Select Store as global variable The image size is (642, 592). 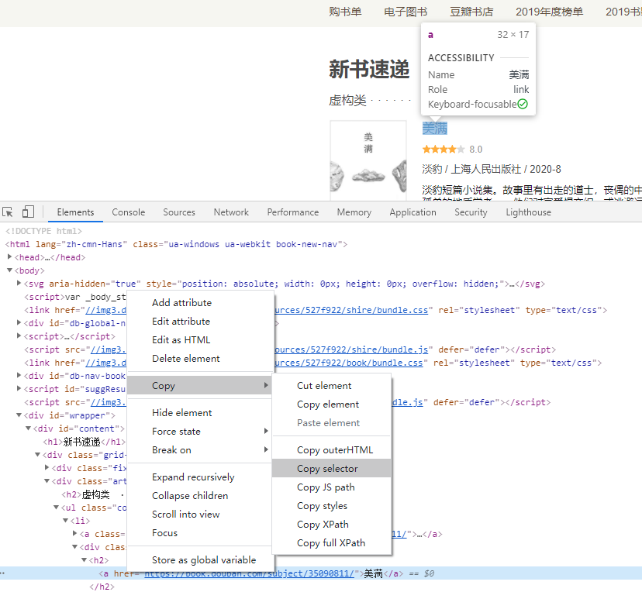203,560
